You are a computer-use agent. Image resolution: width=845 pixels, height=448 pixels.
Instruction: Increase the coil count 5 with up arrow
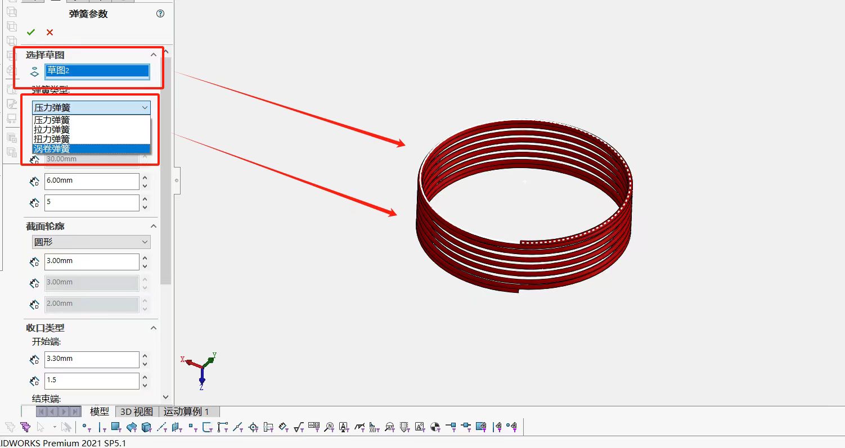coord(145,199)
